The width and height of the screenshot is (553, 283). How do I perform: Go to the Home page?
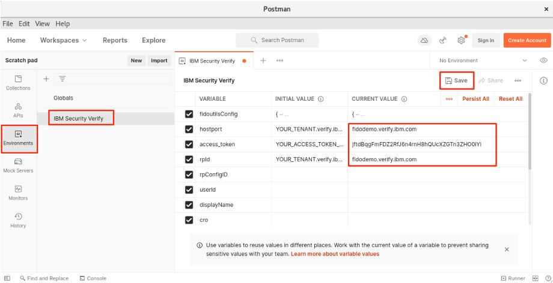pos(16,40)
